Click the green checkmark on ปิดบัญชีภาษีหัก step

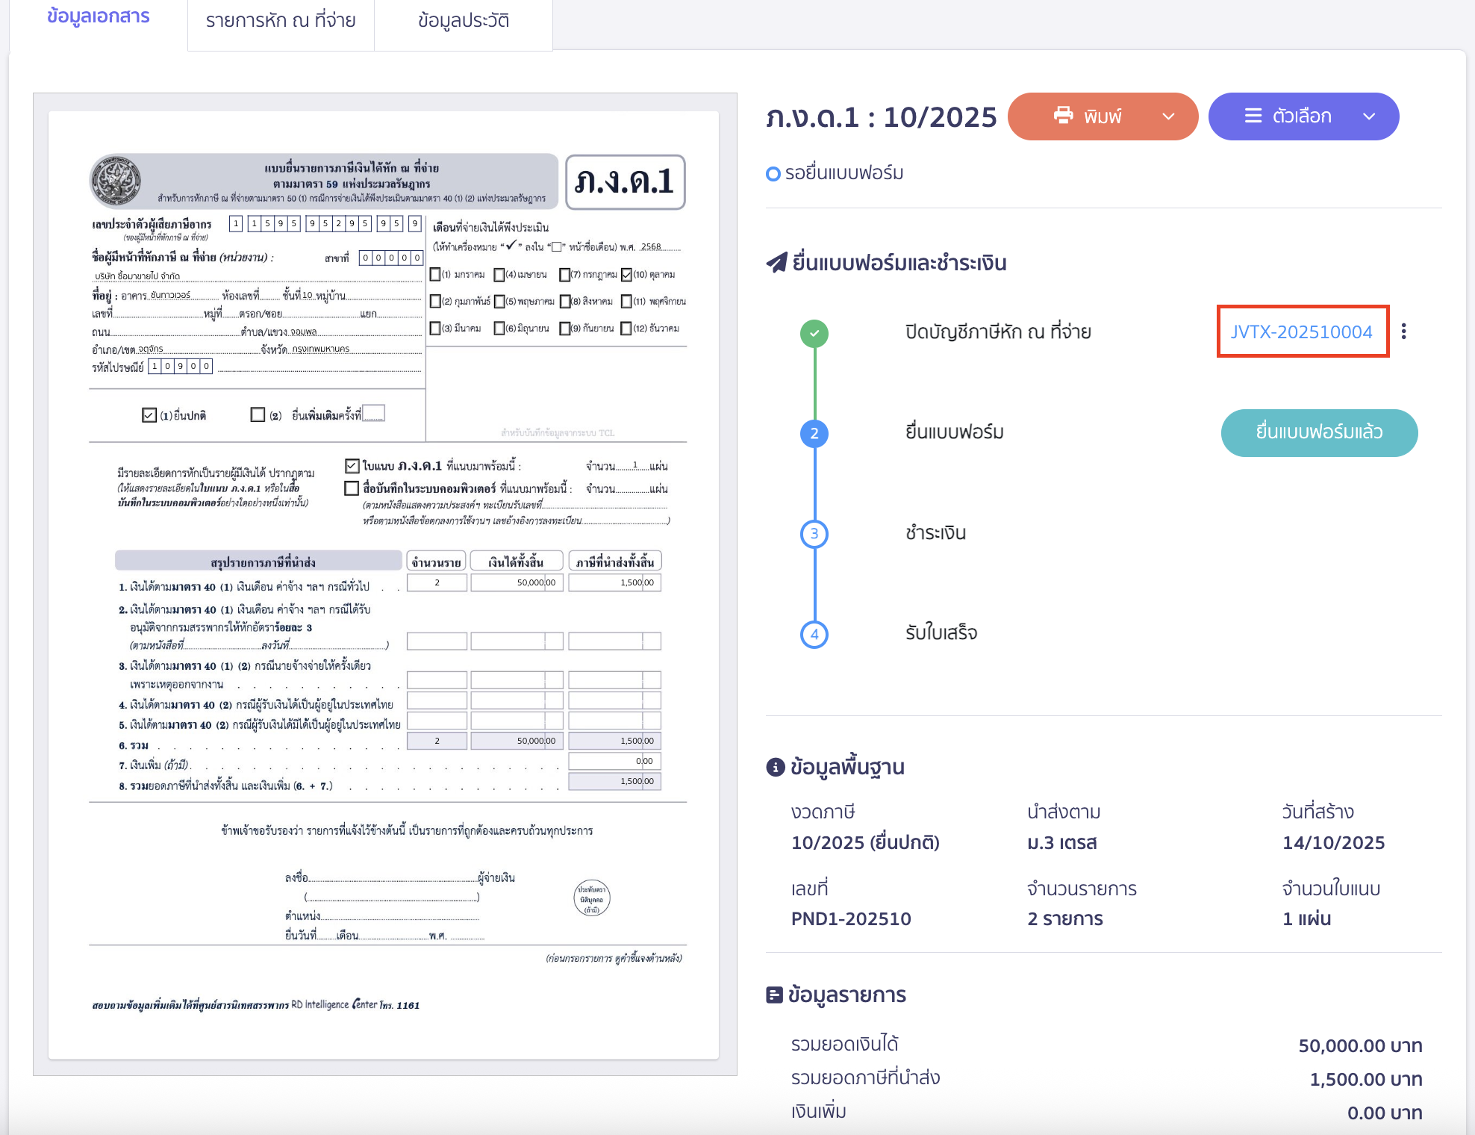coord(814,334)
